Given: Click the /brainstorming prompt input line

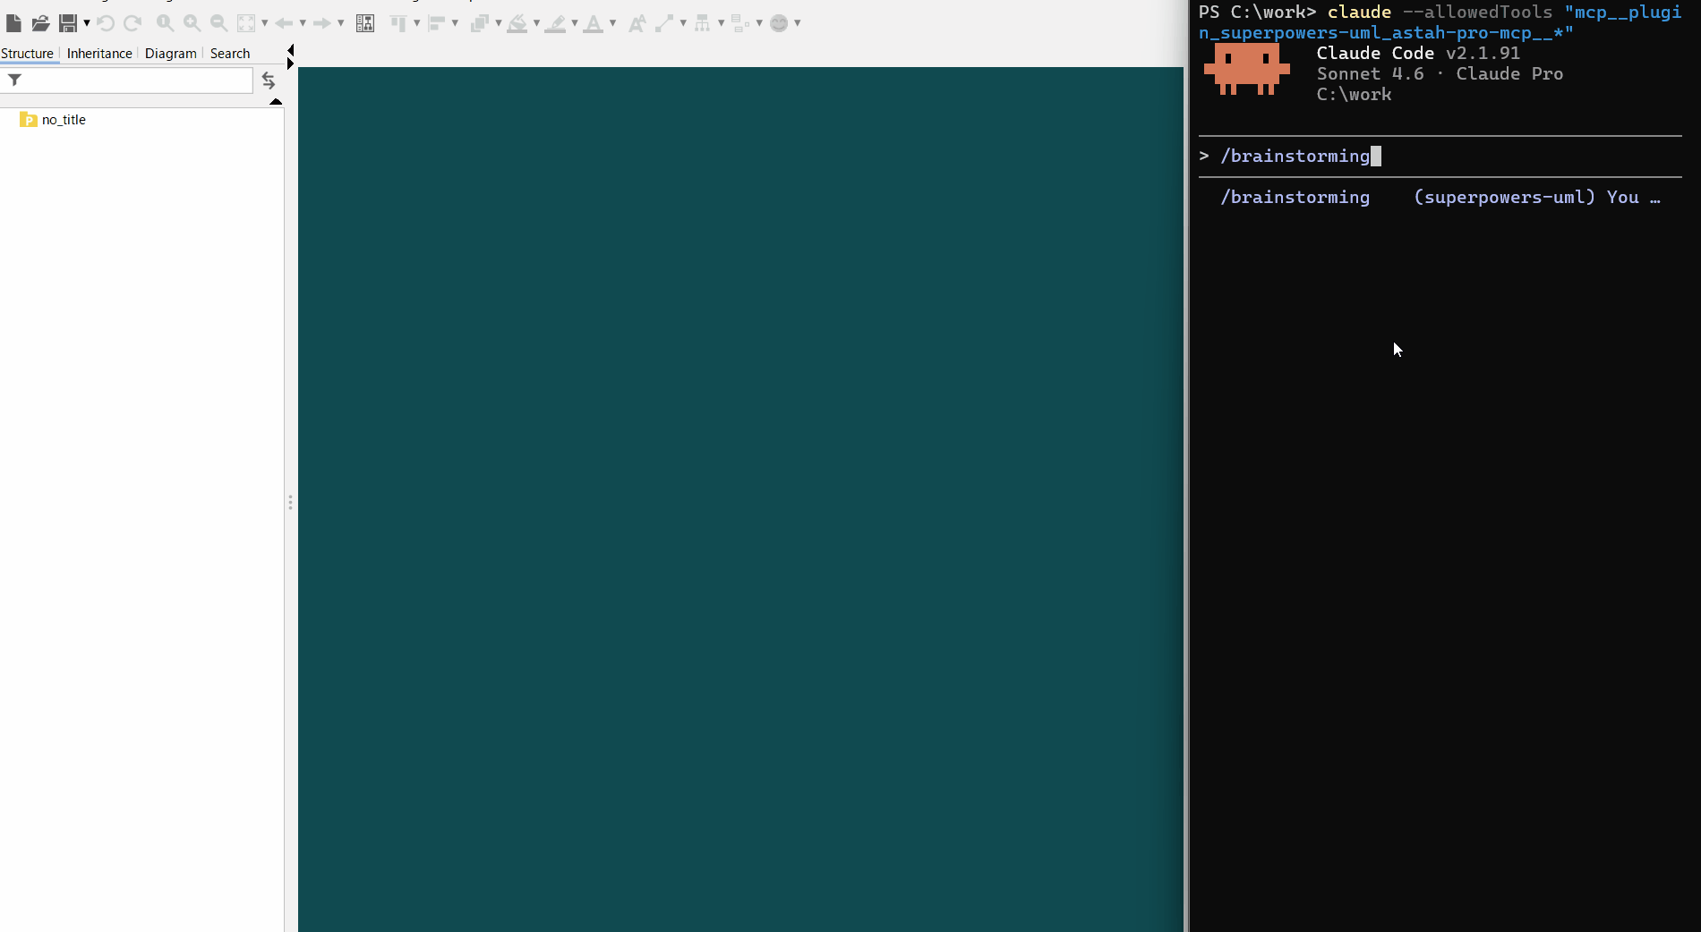Looking at the screenshot, I should pyautogui.click(x=1440, y=157).
